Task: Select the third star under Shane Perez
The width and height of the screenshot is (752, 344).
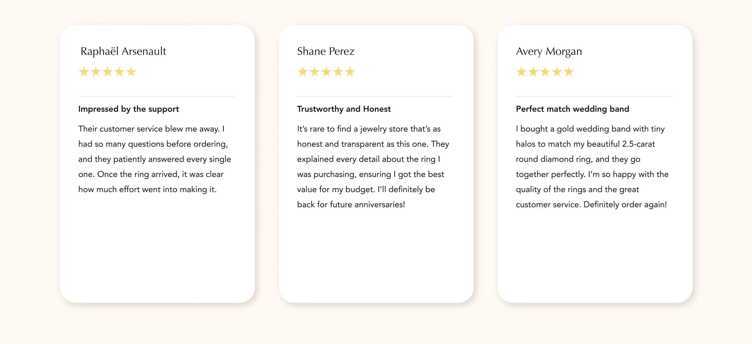Action: tap(326, 72)
